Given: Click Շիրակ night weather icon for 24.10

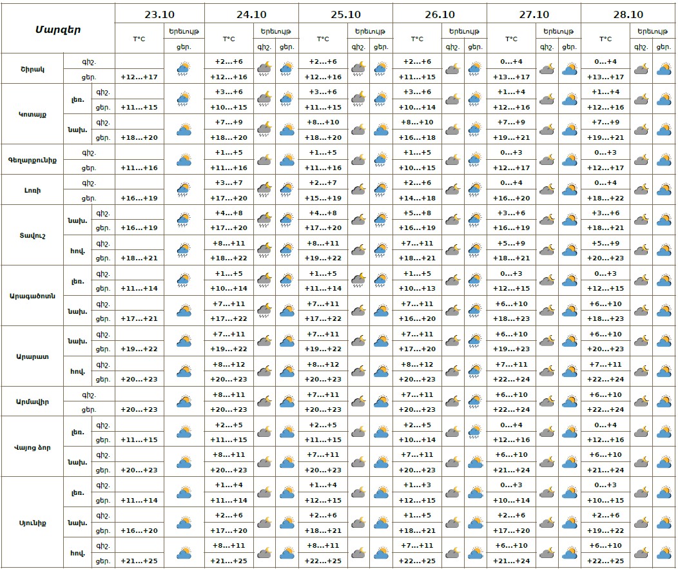Looking at the screenshot, I should (264, 69).
